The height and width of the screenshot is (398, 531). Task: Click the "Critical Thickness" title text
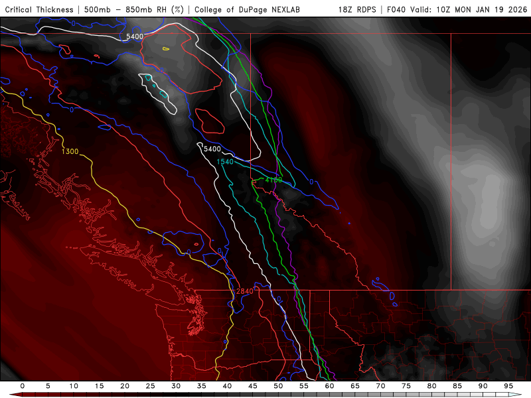(39, 9)
